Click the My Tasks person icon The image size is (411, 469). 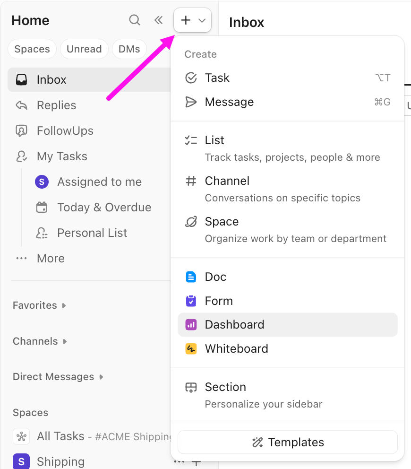coord(21,156)
